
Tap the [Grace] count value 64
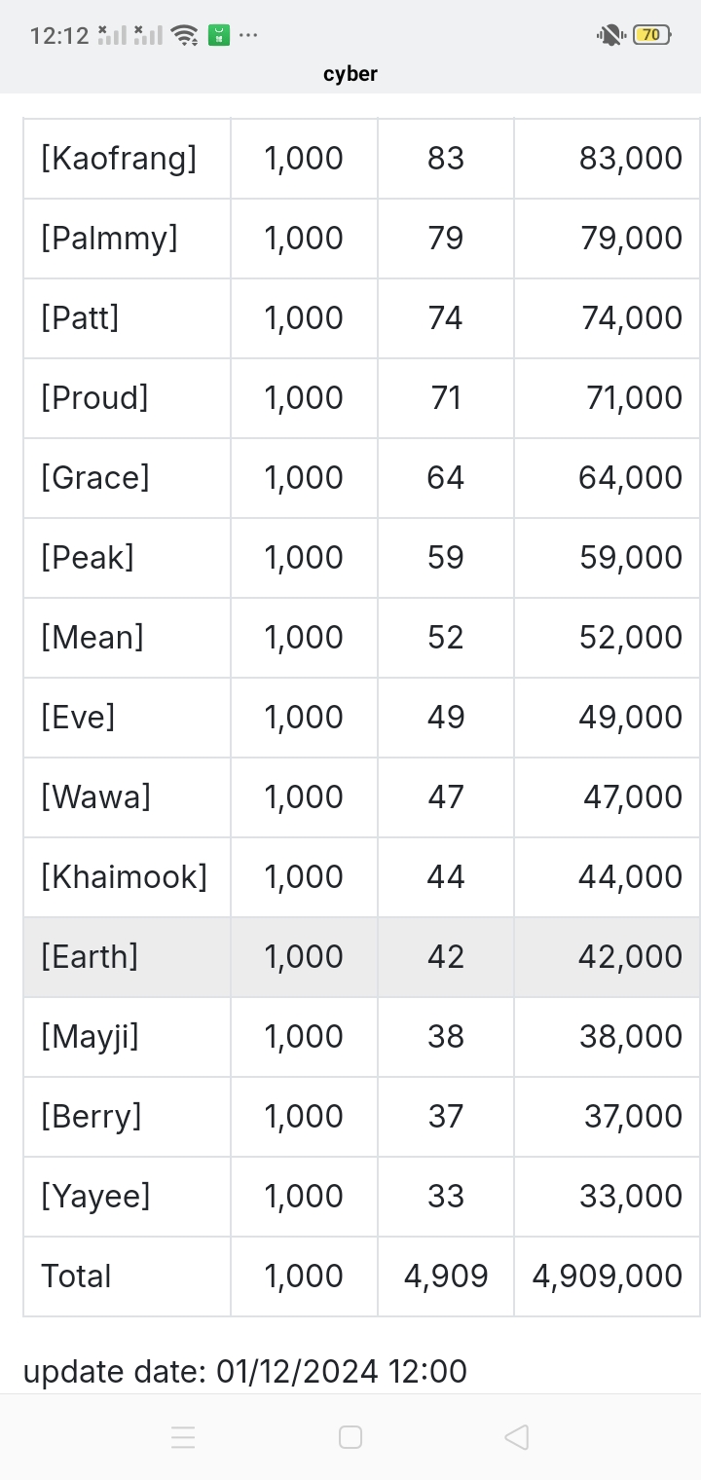[x=446, y=478]
